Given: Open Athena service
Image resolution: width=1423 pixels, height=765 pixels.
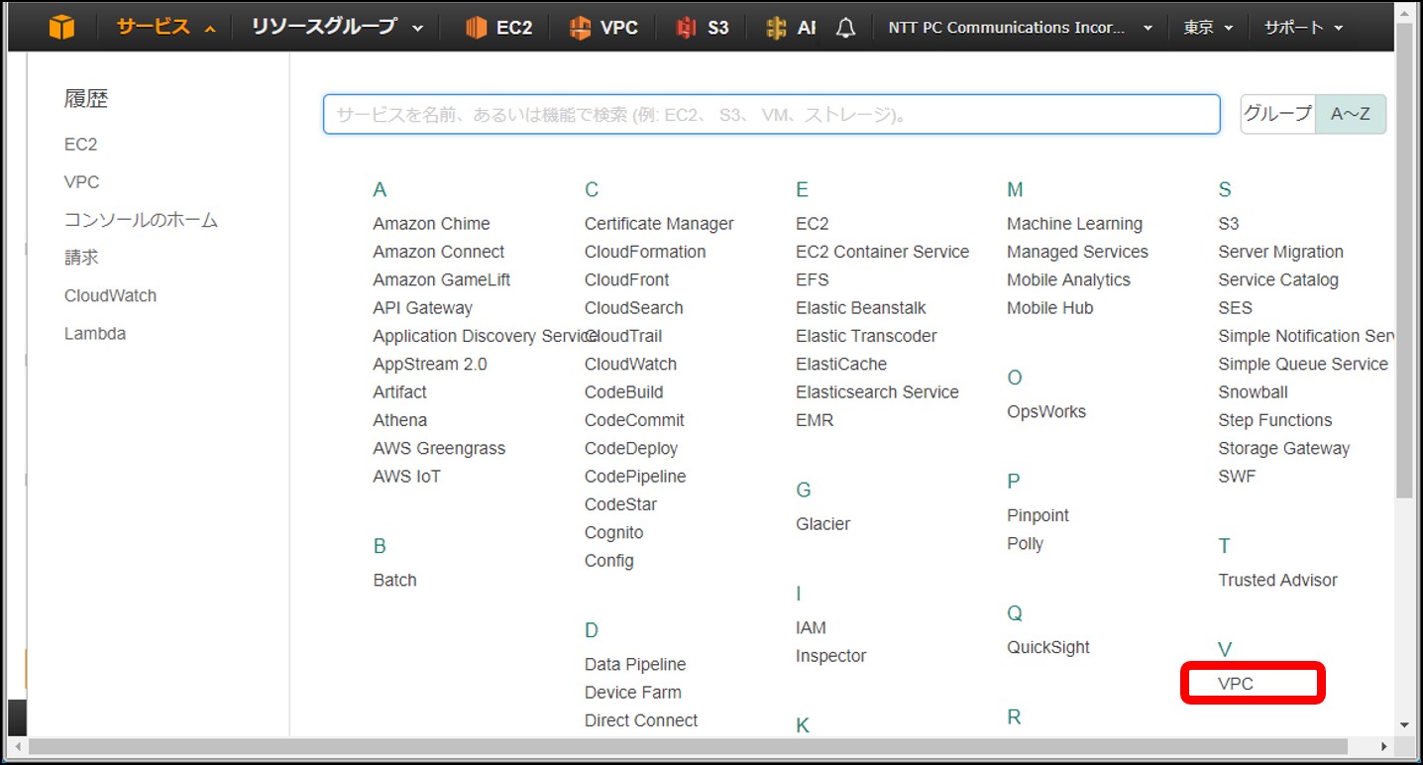Looking at the screenshot, I should click(x=400, y=420).
